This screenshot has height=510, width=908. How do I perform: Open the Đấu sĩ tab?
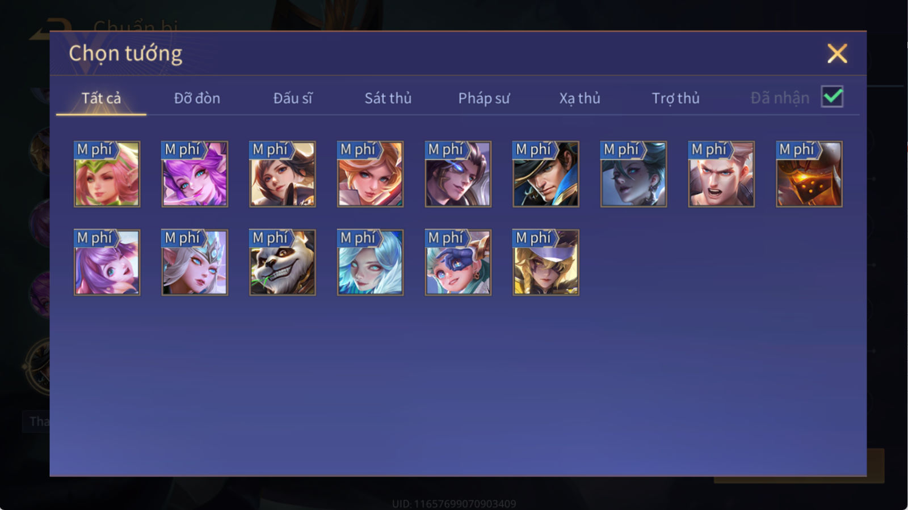tap(293, 98)
